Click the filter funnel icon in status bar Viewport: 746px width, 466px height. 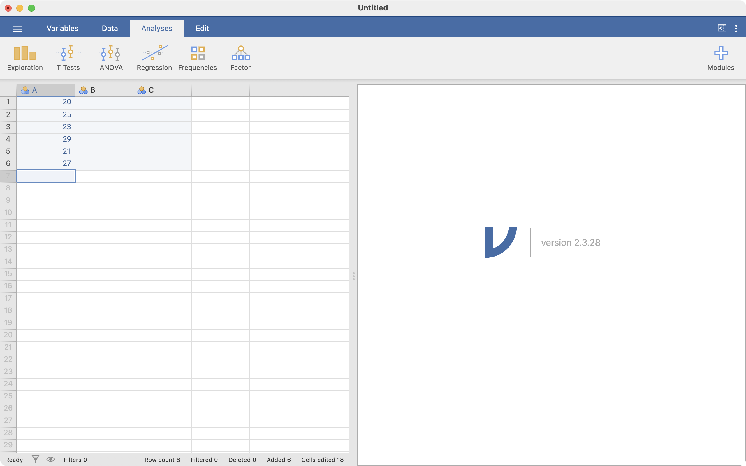tap(36, 459)
